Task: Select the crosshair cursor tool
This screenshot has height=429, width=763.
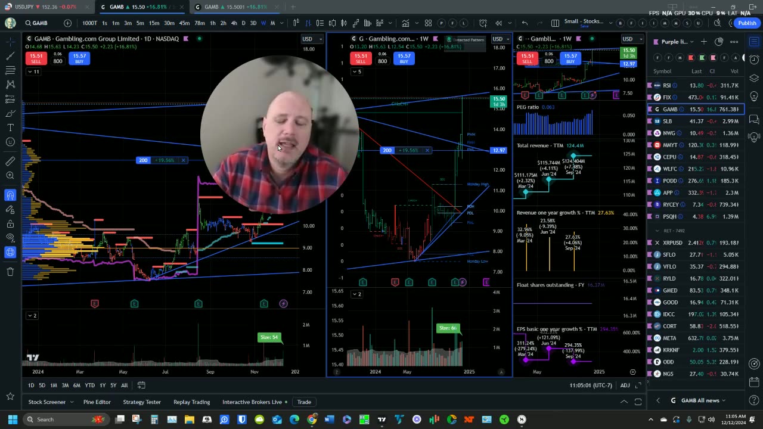Action: click(x=10, y=42)
